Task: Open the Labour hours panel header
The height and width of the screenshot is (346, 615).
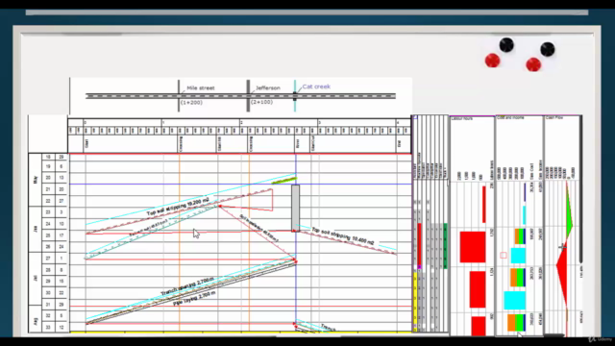Action: (x=462, y=118)
